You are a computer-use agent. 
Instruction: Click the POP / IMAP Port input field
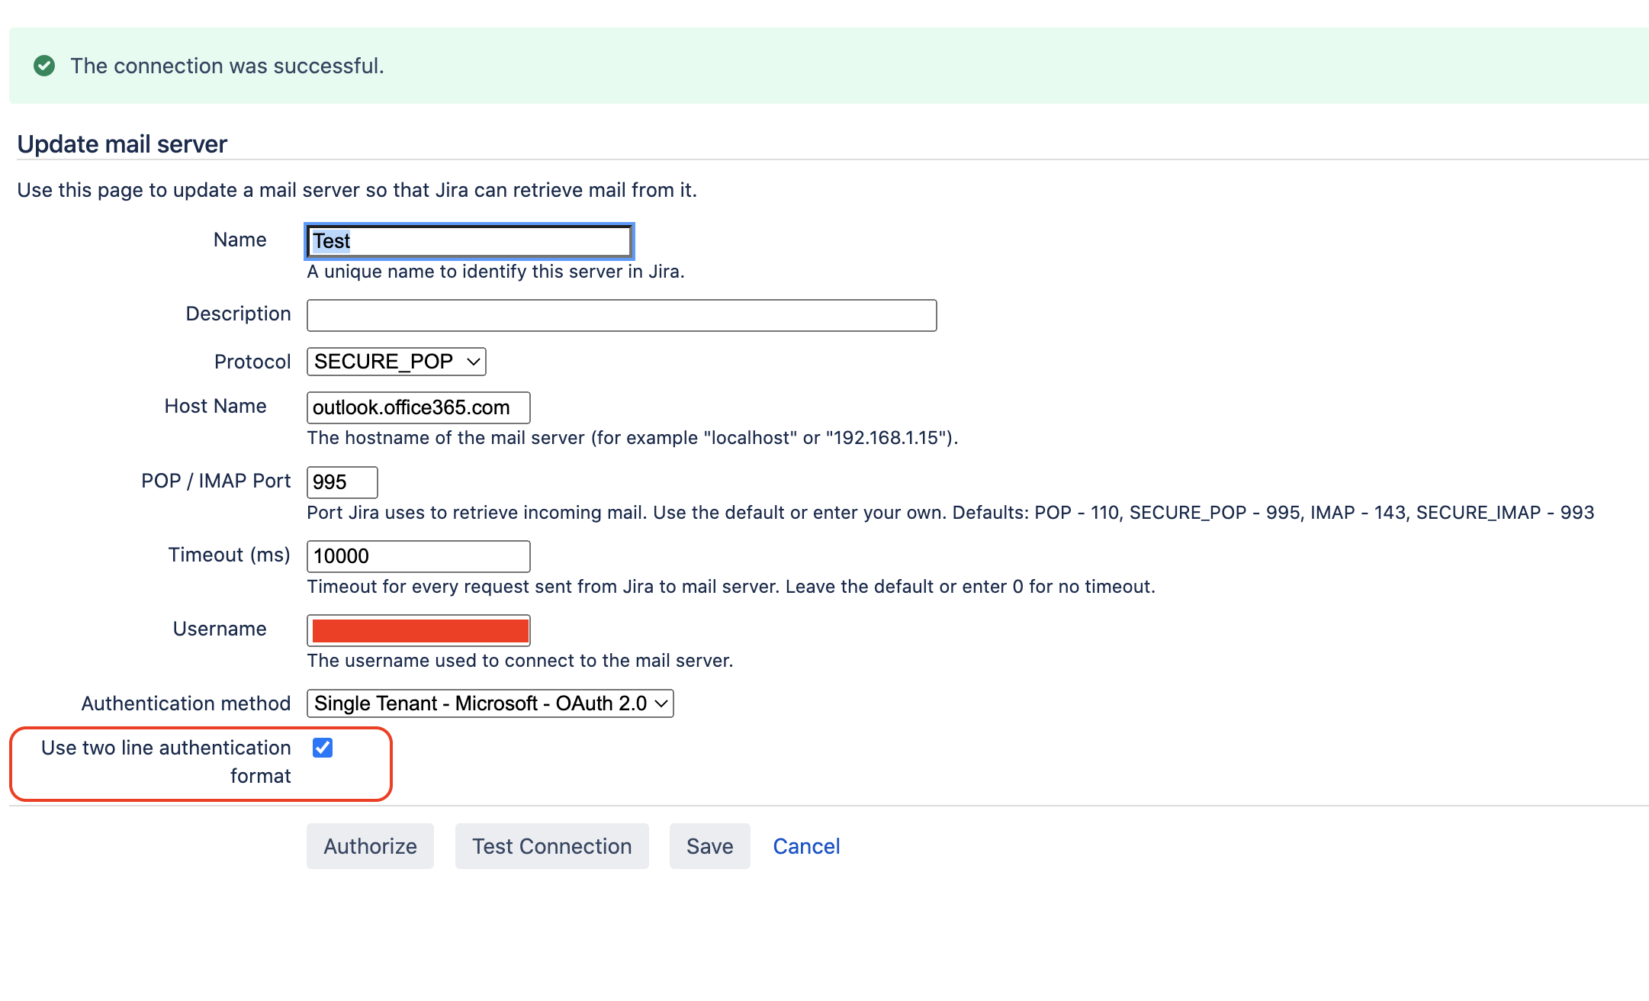(x=342, y=481)
